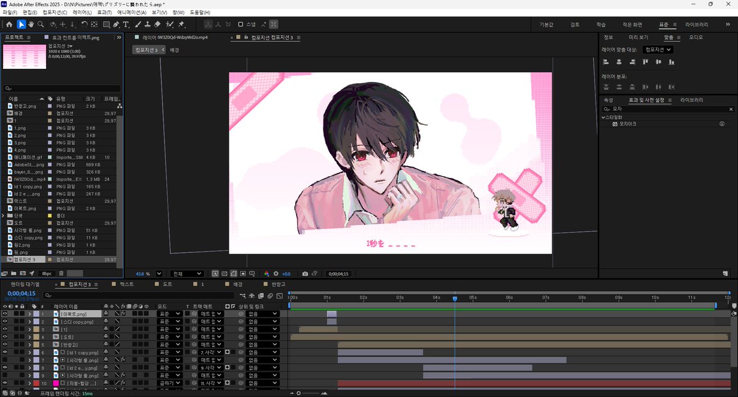Viewport: 738px width, 397px height.
Task: Open resolution 전체 dropdown in viewer
Action: pyautogui.click(x=187, y=274)
